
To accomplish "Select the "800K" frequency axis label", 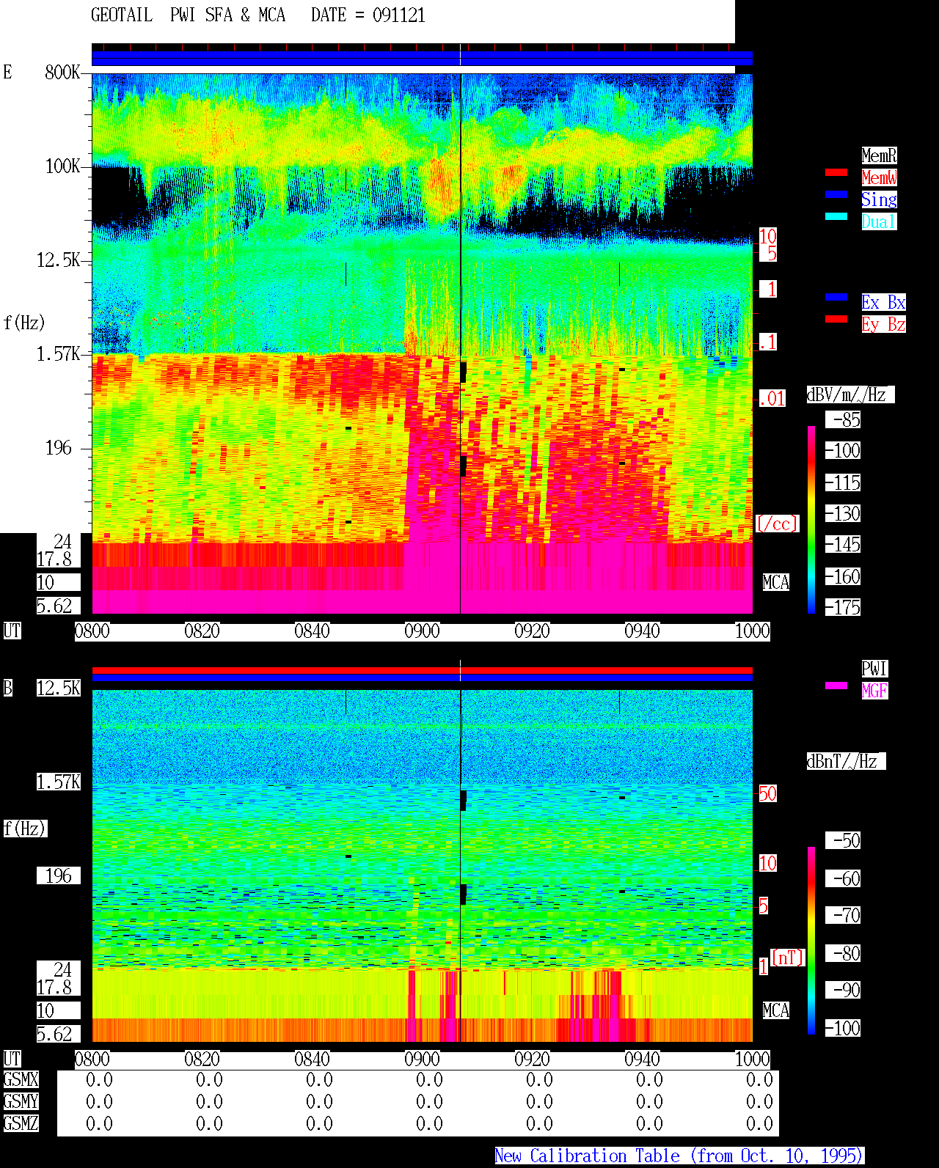I will (x=62, y=72).
